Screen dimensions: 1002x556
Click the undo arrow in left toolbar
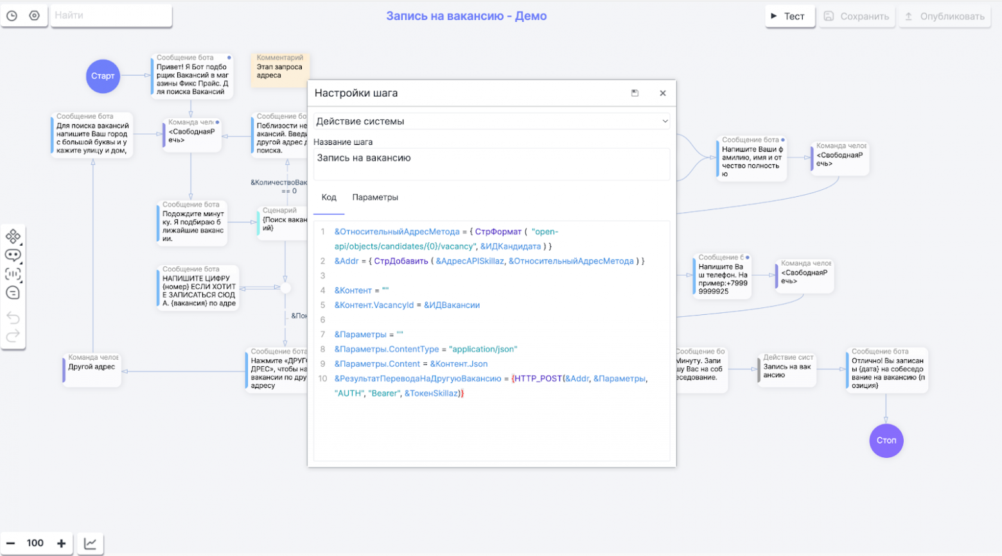tap(13, 318)
